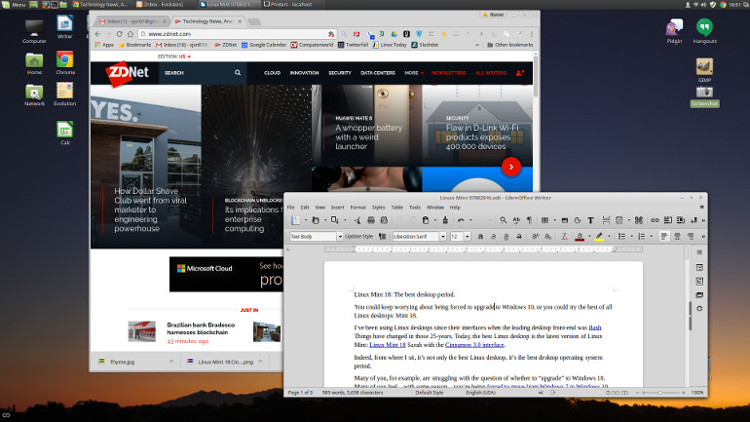
Task: Open the Pidgin desktop icon
Action: (674, 31)
